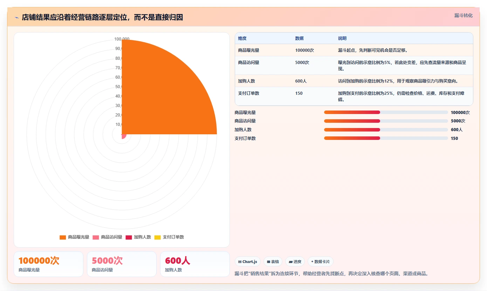Click the lightning icon beside the title
The image size is (487, 291).
pyautogui.click(x=16, y=17)
